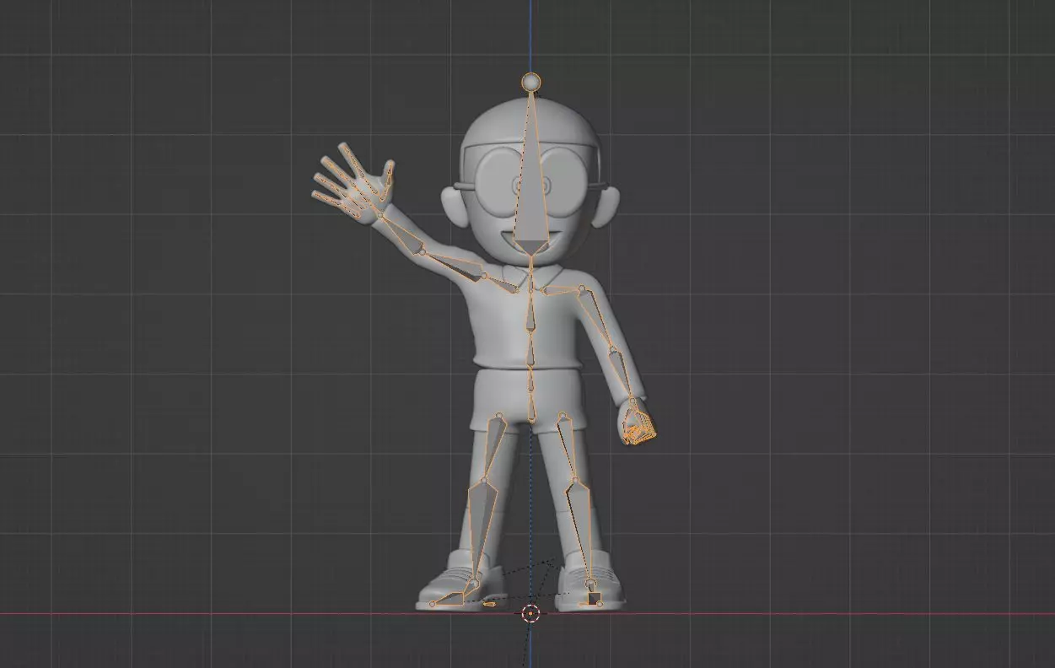Viewport: 1055px width, 668px height.
Task: Click the clenched fist hand bones
Action: [637, 426]
